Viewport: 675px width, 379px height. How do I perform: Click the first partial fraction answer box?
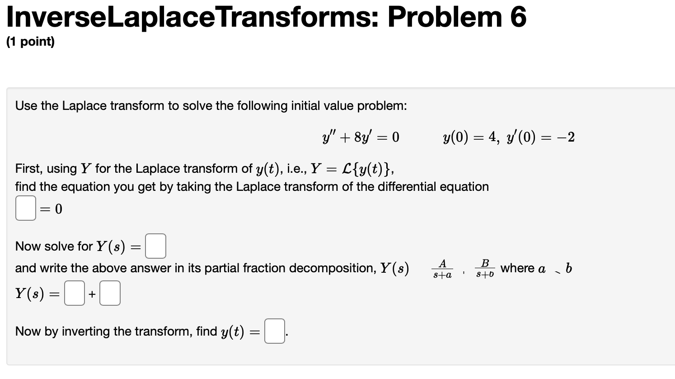pyautogui.click(x=74, y=293)
